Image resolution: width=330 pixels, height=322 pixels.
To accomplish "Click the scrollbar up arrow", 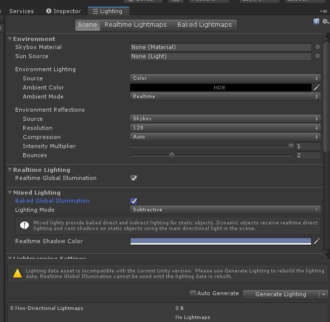I will point(326,36).
